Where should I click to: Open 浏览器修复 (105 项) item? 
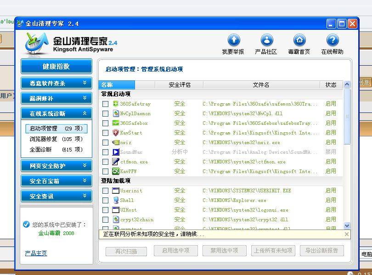click(56, 139)
